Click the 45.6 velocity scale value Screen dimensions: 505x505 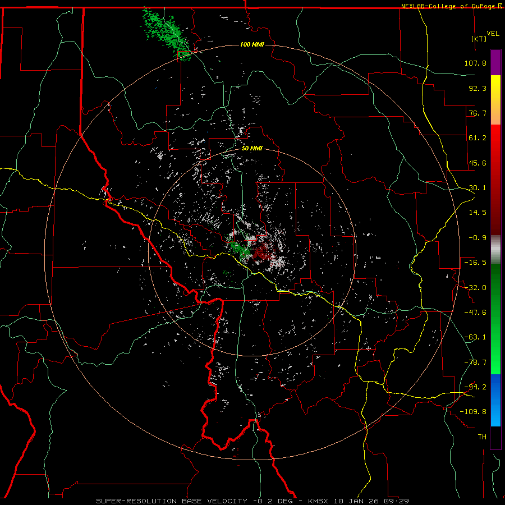[x=478, y=163]
